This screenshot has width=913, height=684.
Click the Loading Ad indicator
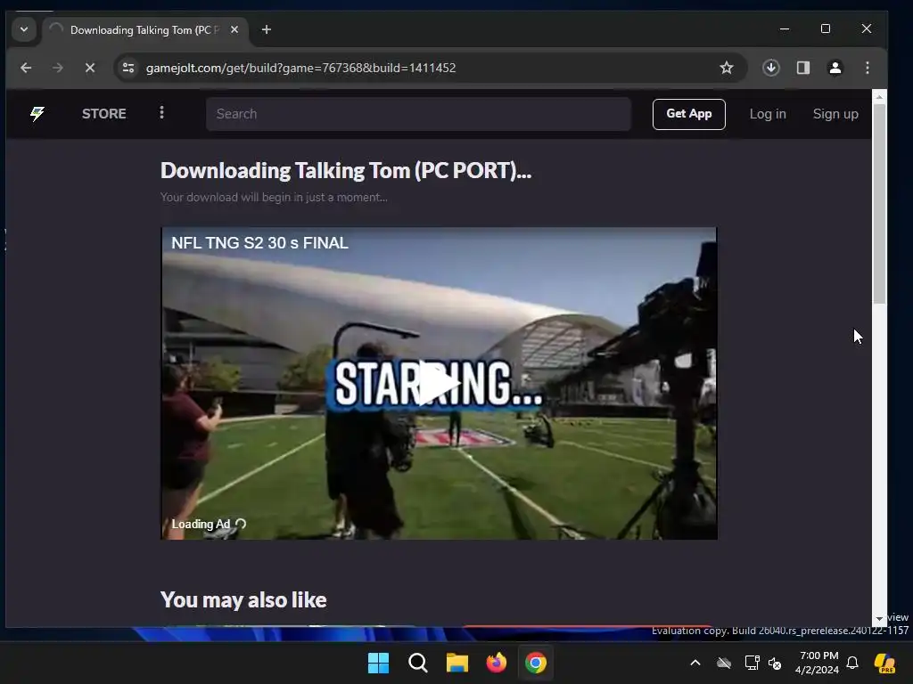tap(209, 524)
